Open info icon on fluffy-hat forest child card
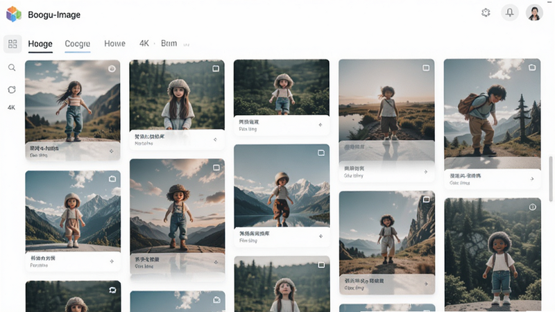Viewport: 555px width, 312px height. pyautogui.click(x=532, y=207)
